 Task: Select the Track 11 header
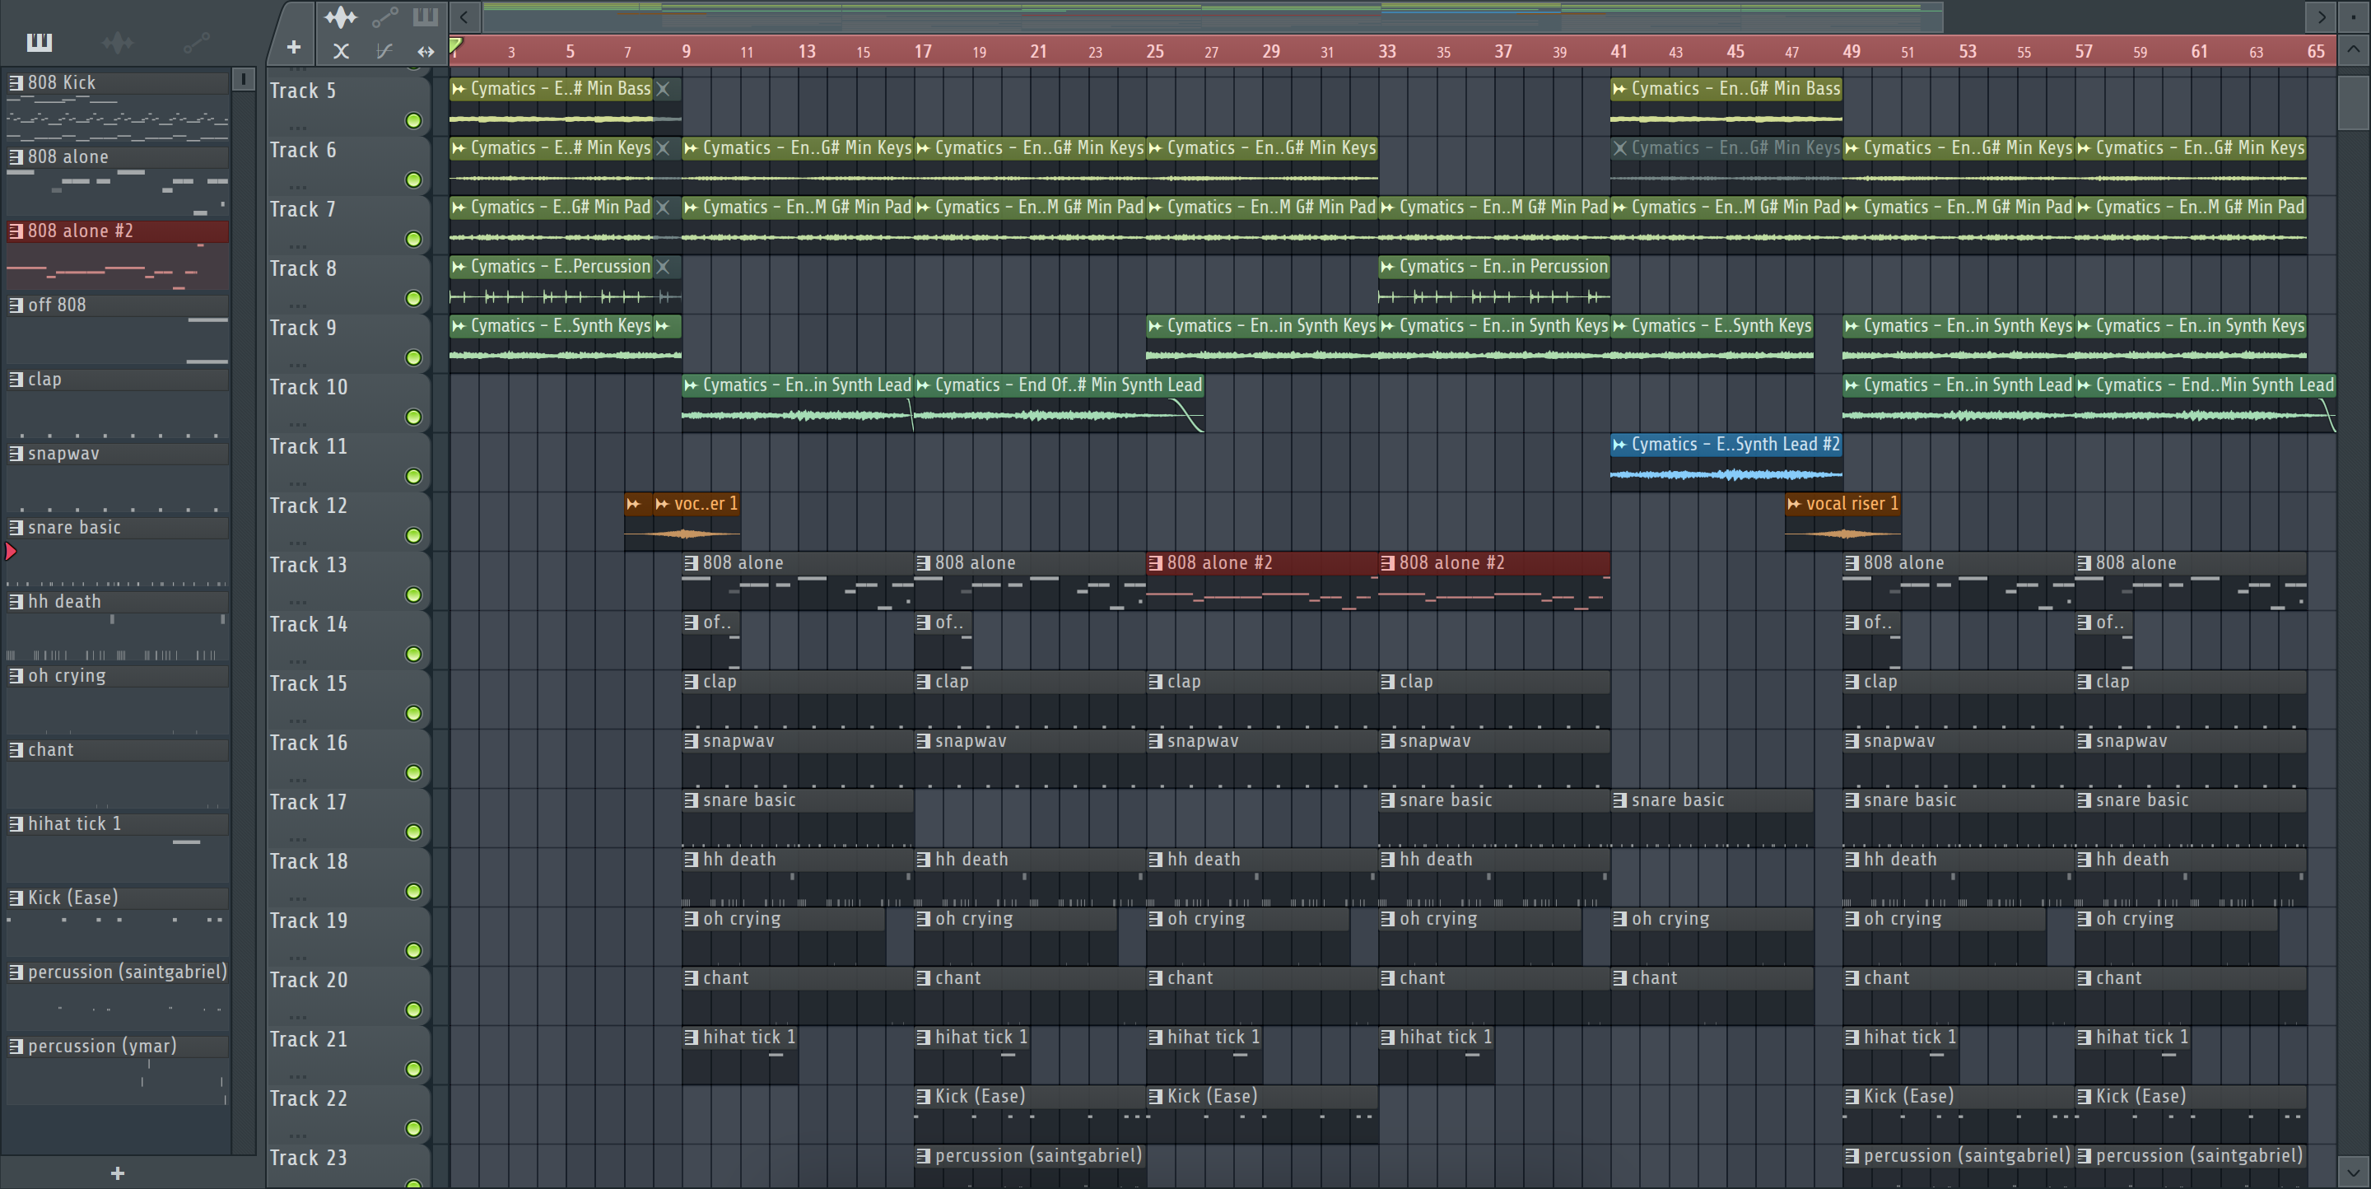point(350,460)
